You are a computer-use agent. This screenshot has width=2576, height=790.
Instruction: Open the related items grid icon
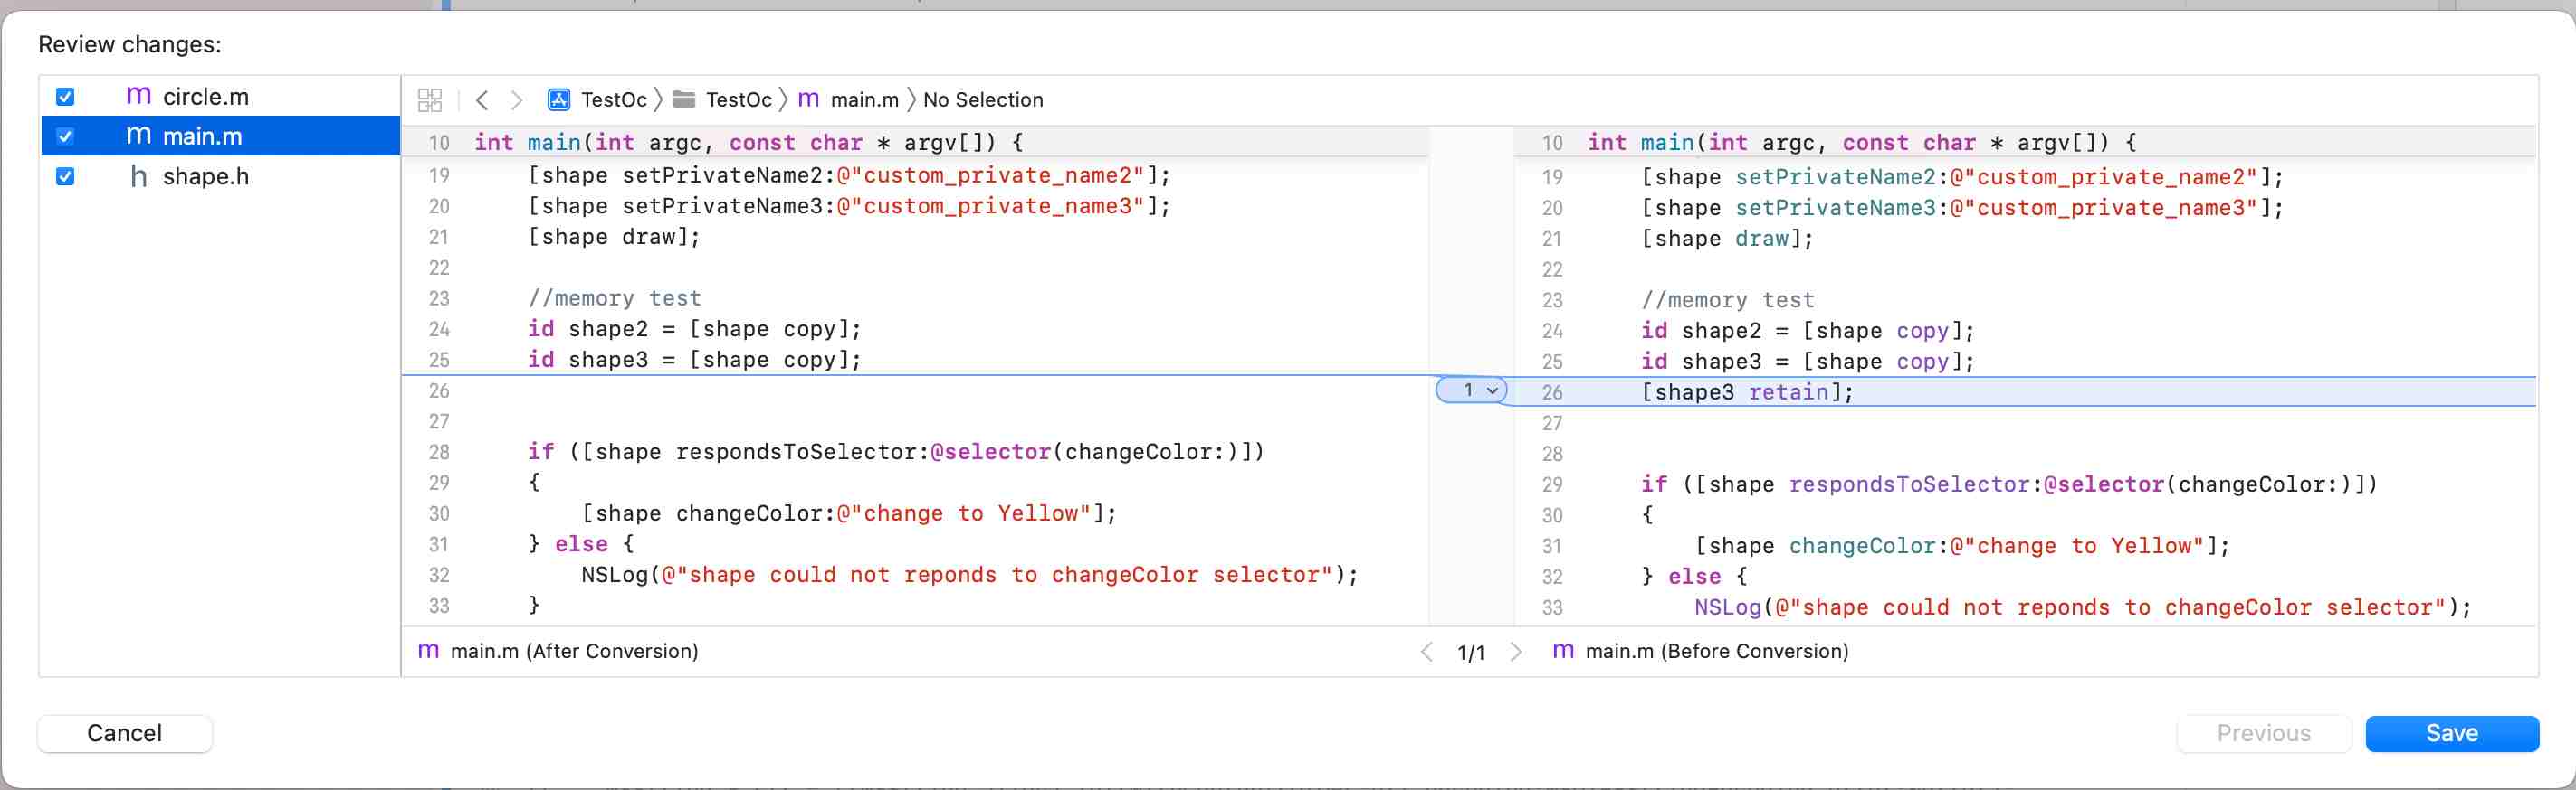point(429,99)
